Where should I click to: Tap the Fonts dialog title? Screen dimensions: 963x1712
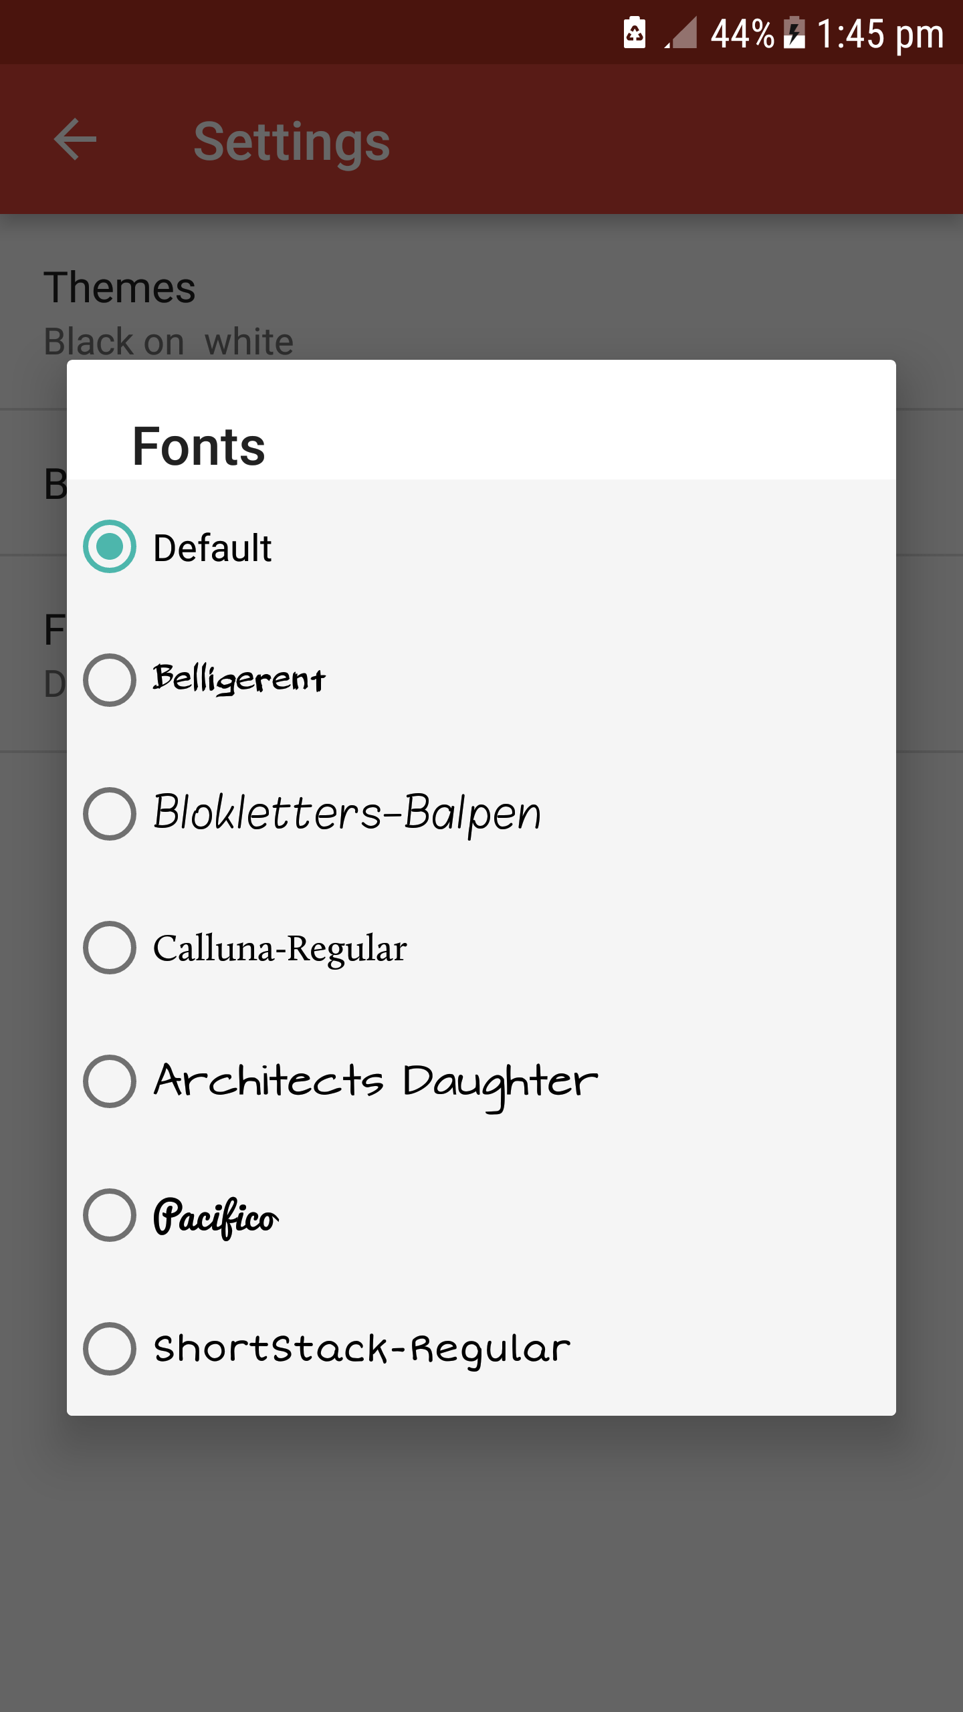[199, 446]
